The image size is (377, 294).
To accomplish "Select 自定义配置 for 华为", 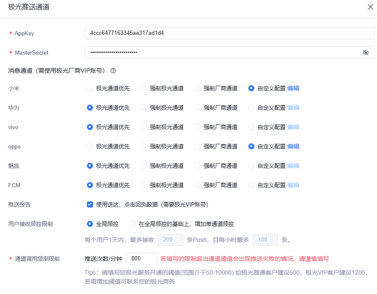I will (x=251, y=108).
